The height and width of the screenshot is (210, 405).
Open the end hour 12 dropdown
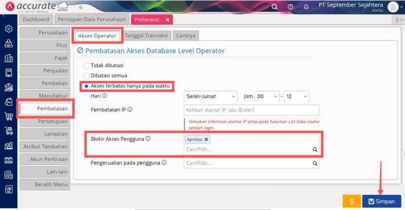coord(297,96)
